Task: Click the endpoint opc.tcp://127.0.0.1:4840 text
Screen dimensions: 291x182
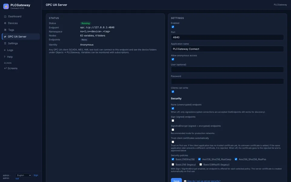Action: (x=97, y=28)
